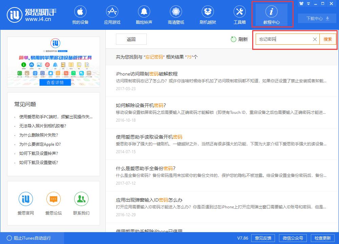
Task: Open FAQ 如何下载及设置壁纸?
Action: point(39,162)
